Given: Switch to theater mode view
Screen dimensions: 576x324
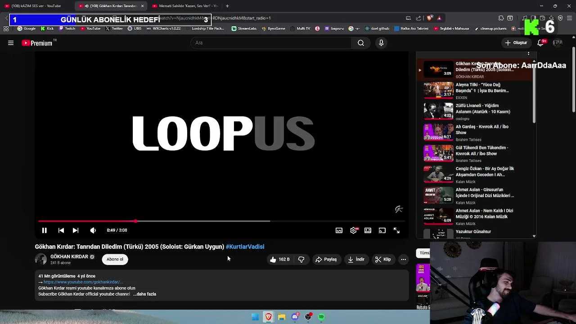Looking at the screenshot, I should pos(368,230).
